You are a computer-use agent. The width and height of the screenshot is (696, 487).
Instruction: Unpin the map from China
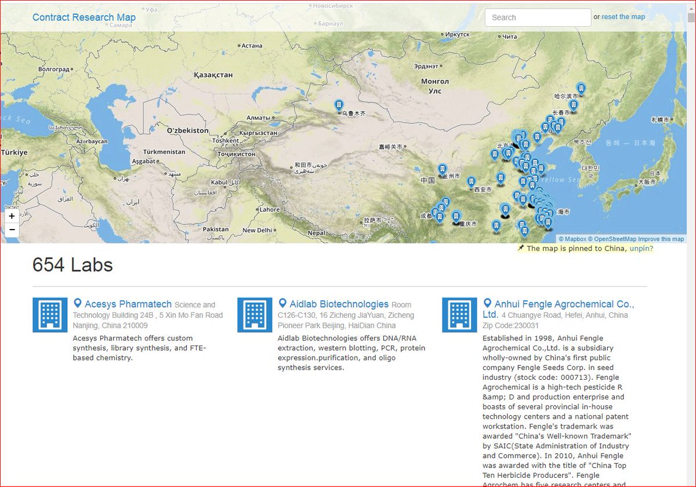(641, 248)
